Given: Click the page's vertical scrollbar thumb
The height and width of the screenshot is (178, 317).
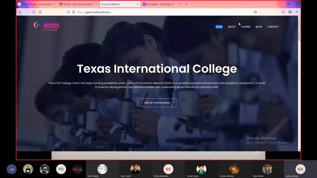Looking at the screenshot, I should [x=299, y=30].
